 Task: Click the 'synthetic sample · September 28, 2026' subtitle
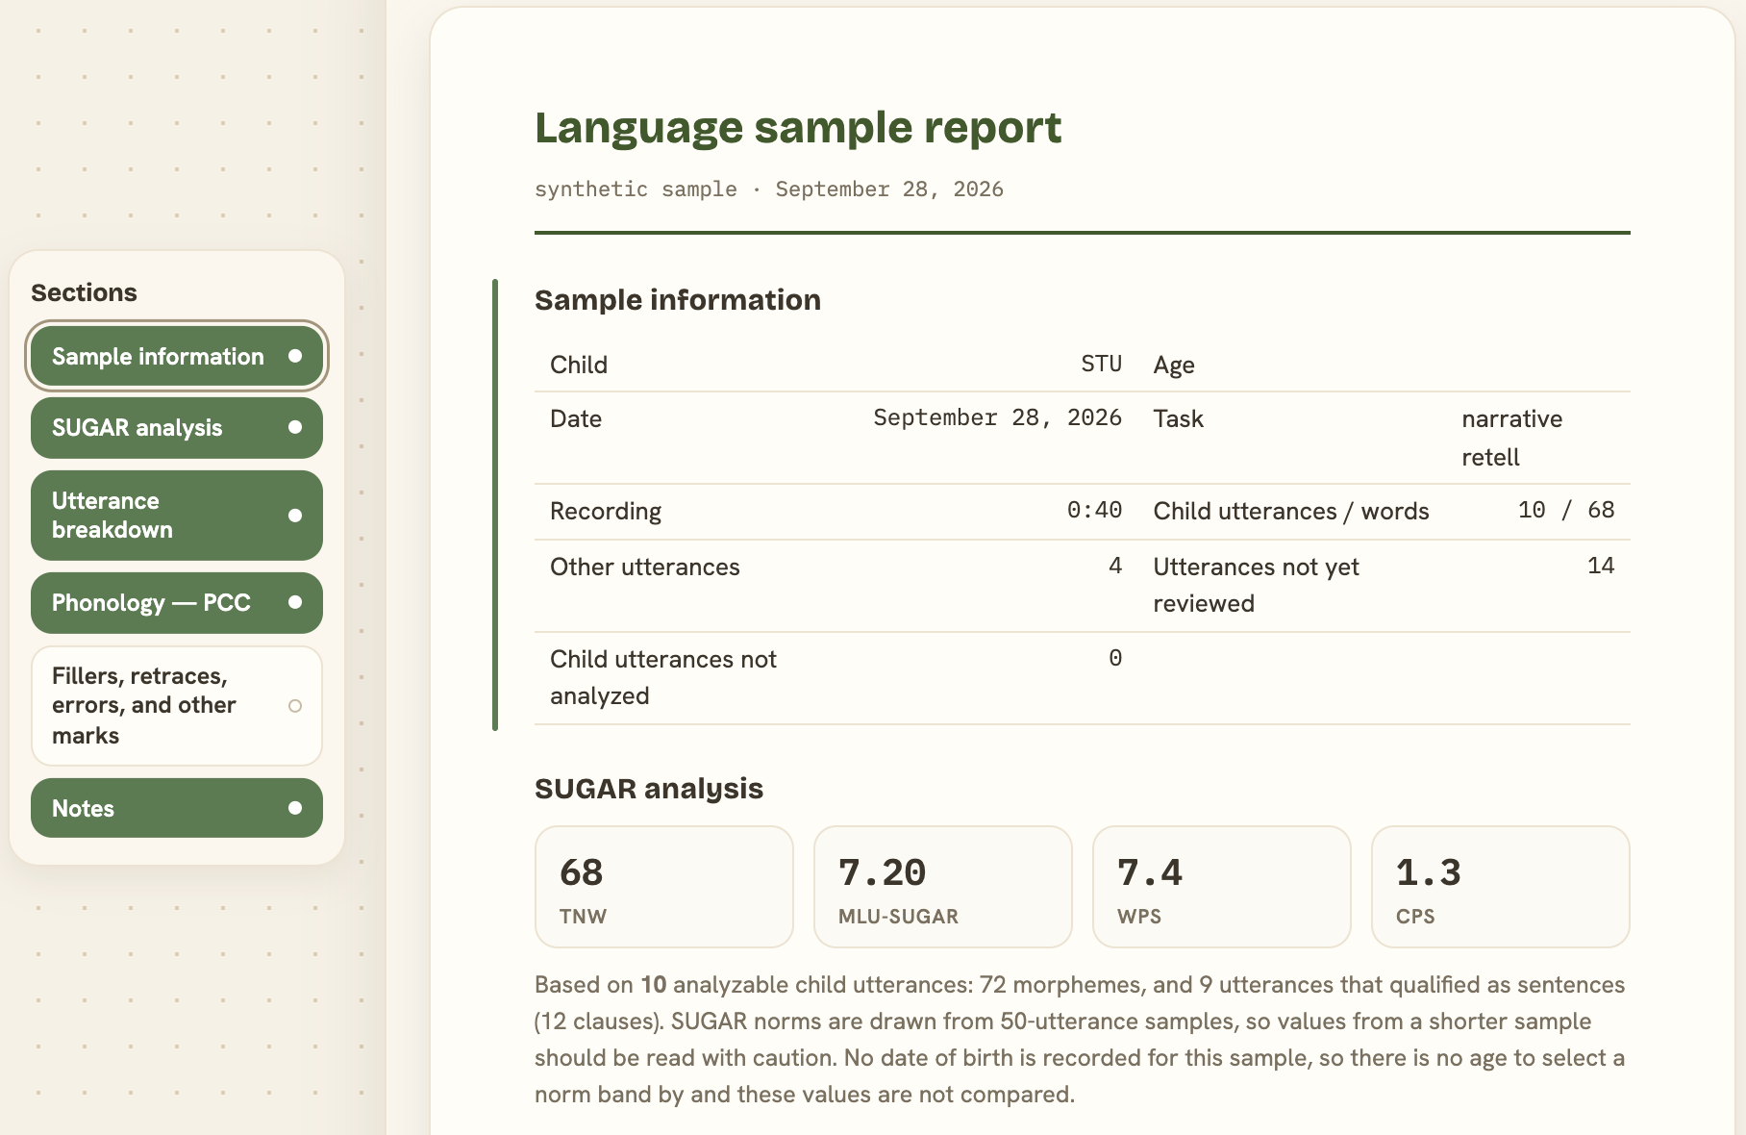pyautogui.click(x=769, y=189)
